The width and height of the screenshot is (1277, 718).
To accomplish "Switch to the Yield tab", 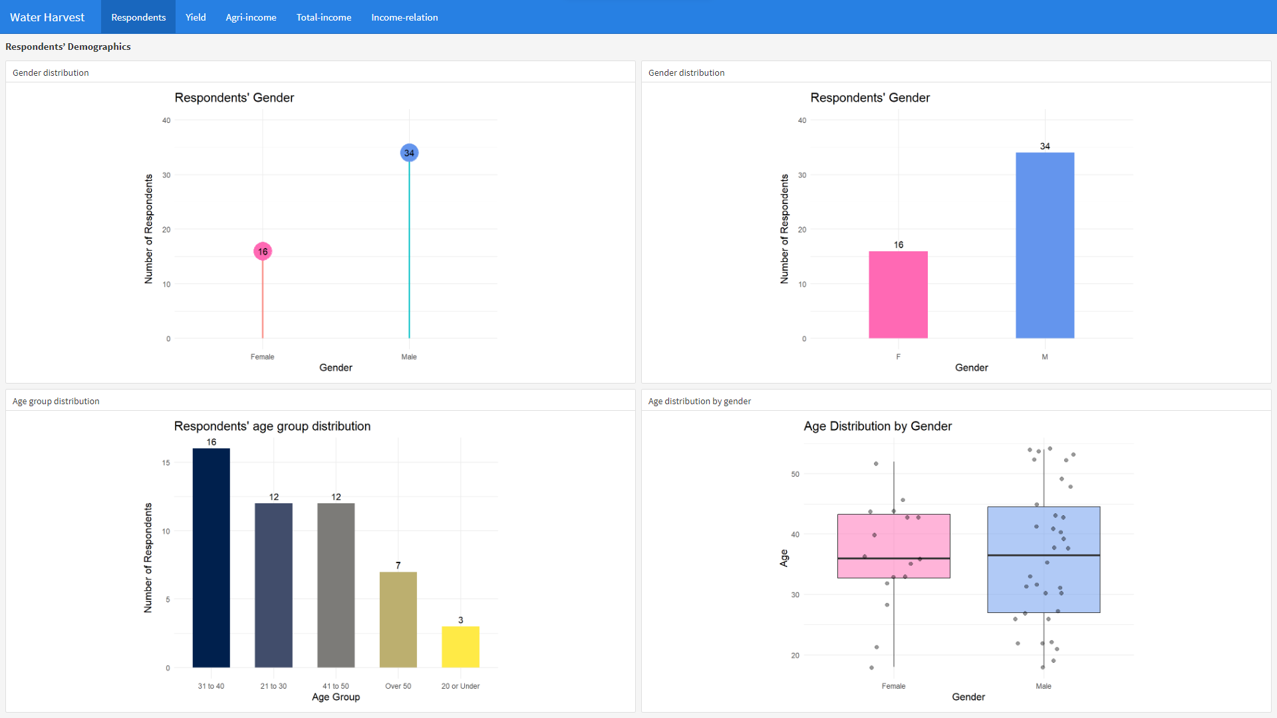I will [x=196, y=17].
